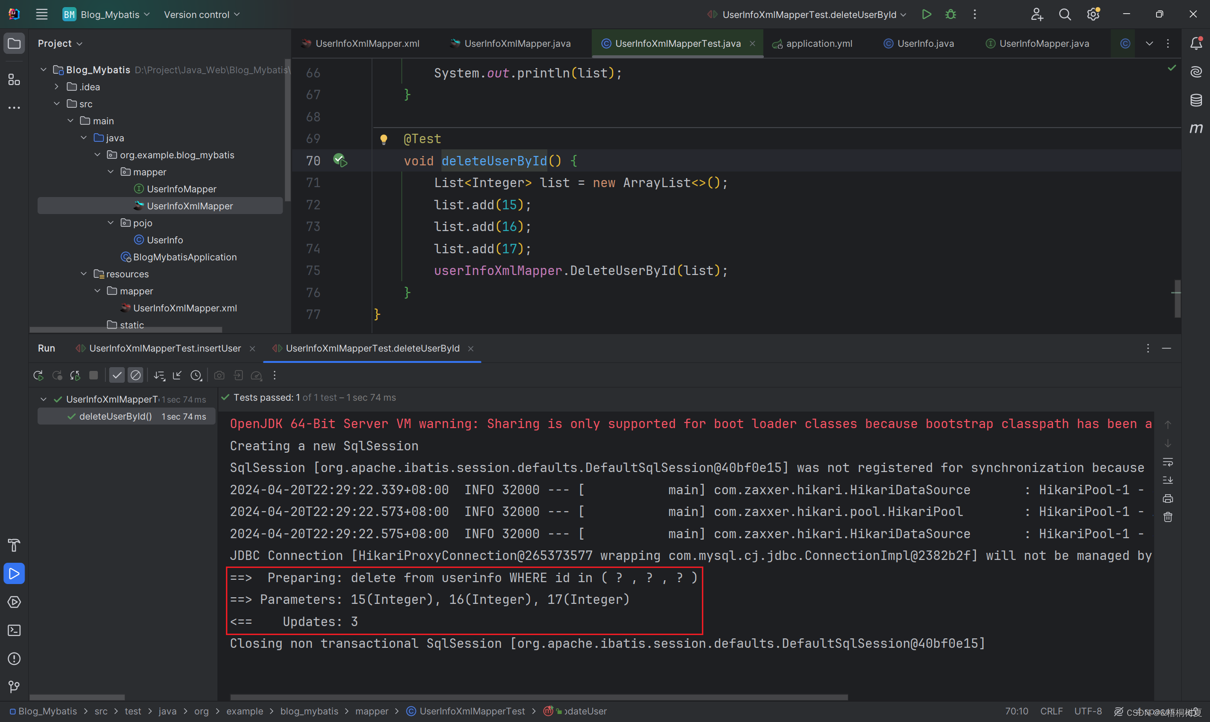The image size is (1210, 722).
Task: Rerun the test in Run toolbar
Action: (38, 375)
